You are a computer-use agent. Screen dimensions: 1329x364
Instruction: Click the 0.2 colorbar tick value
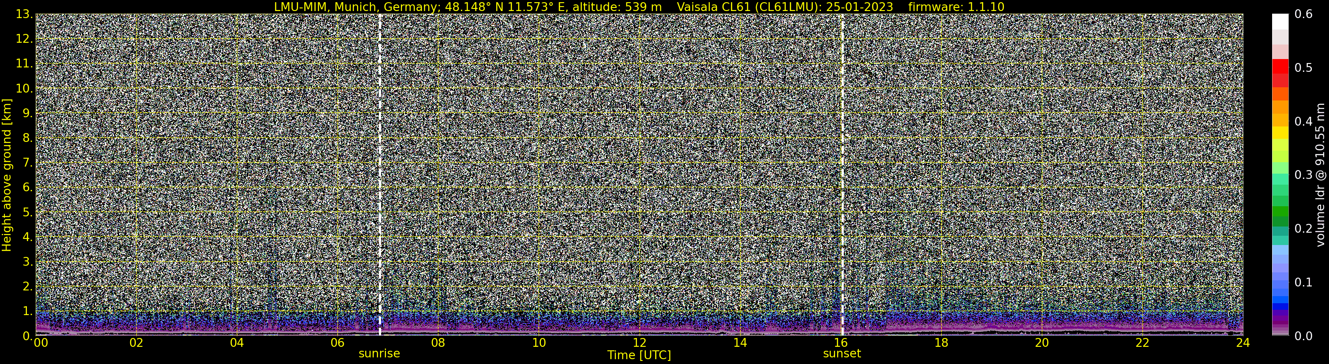pos(1304,229)
